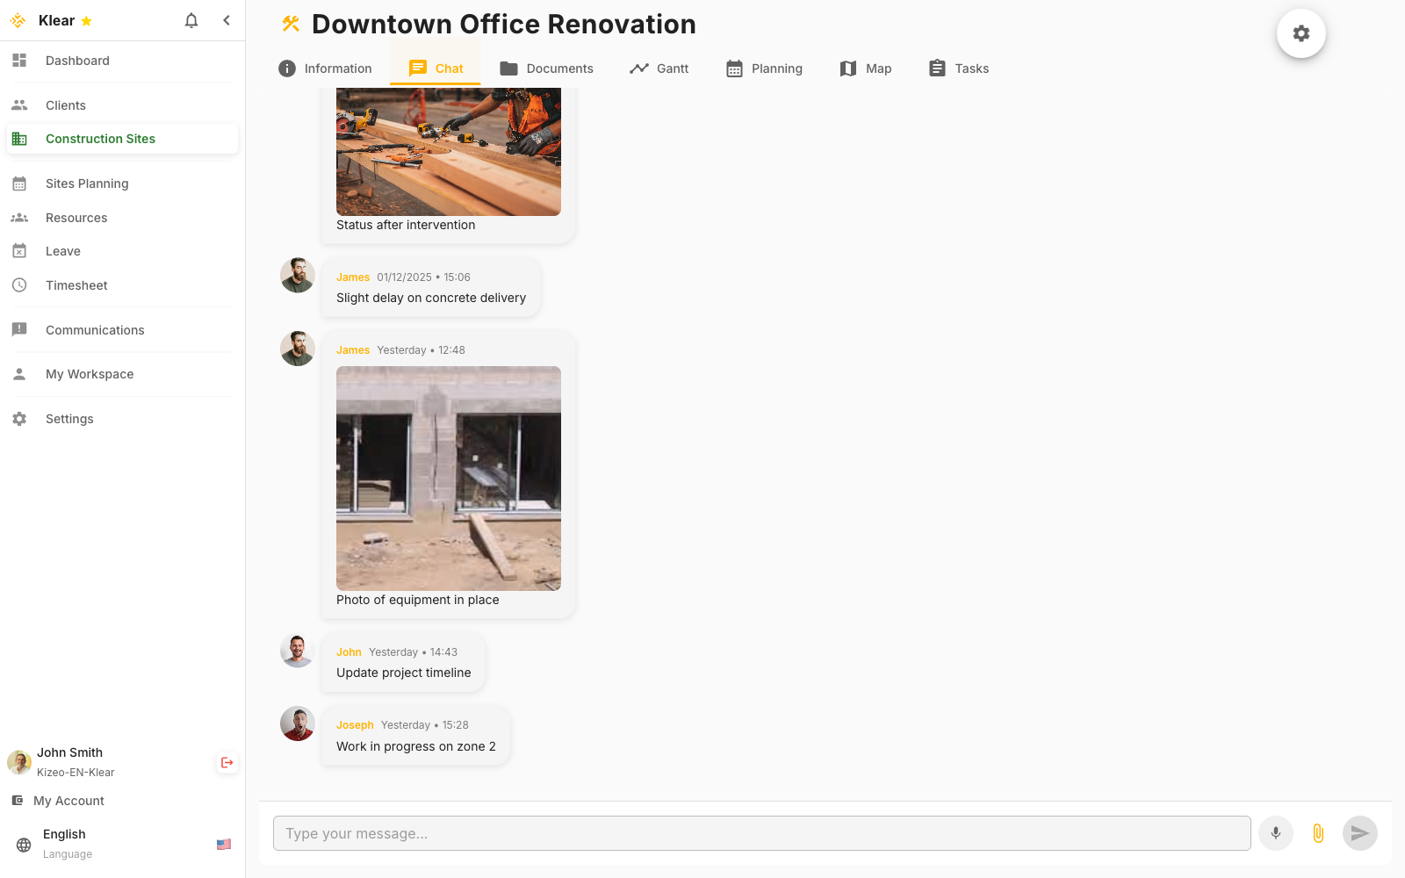Log out using the red exit icon
1405x878 pixels.
point(227,762)
